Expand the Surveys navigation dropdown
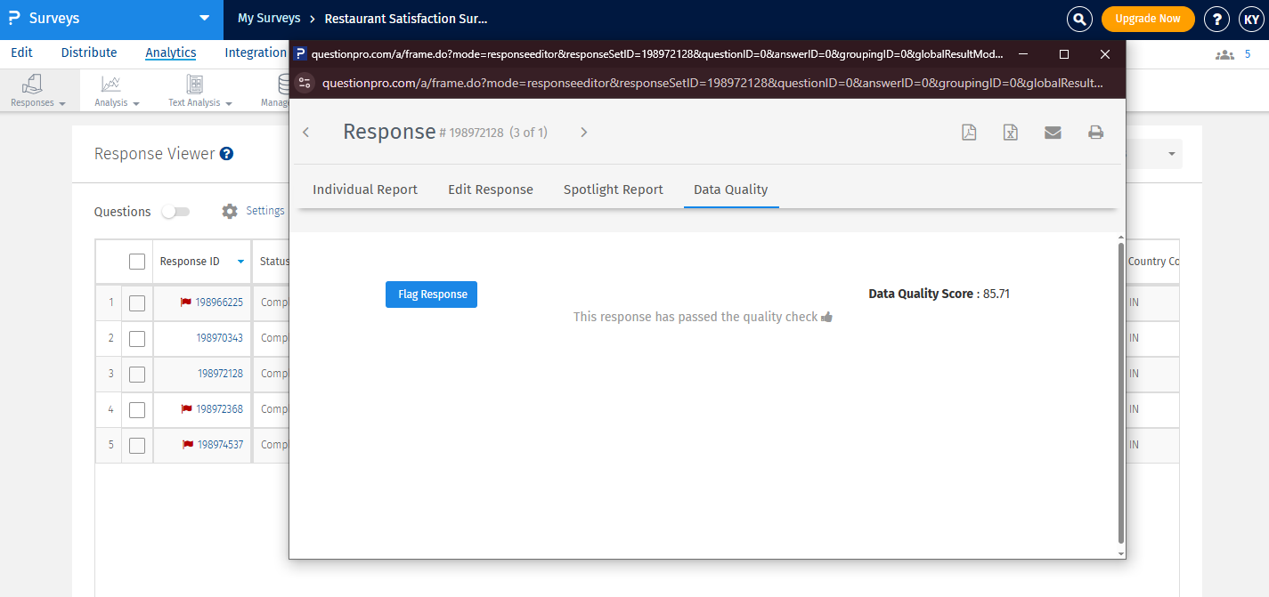This screenshot has width=1269, height=597. [x=207, y=18]
